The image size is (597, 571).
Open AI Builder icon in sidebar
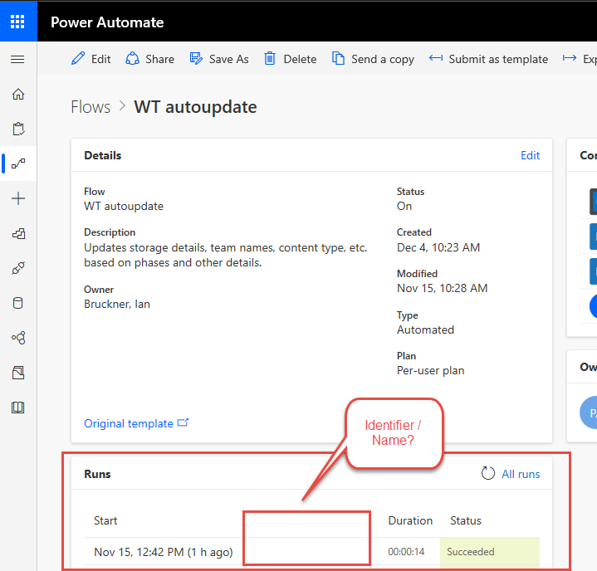click(18, 338)
